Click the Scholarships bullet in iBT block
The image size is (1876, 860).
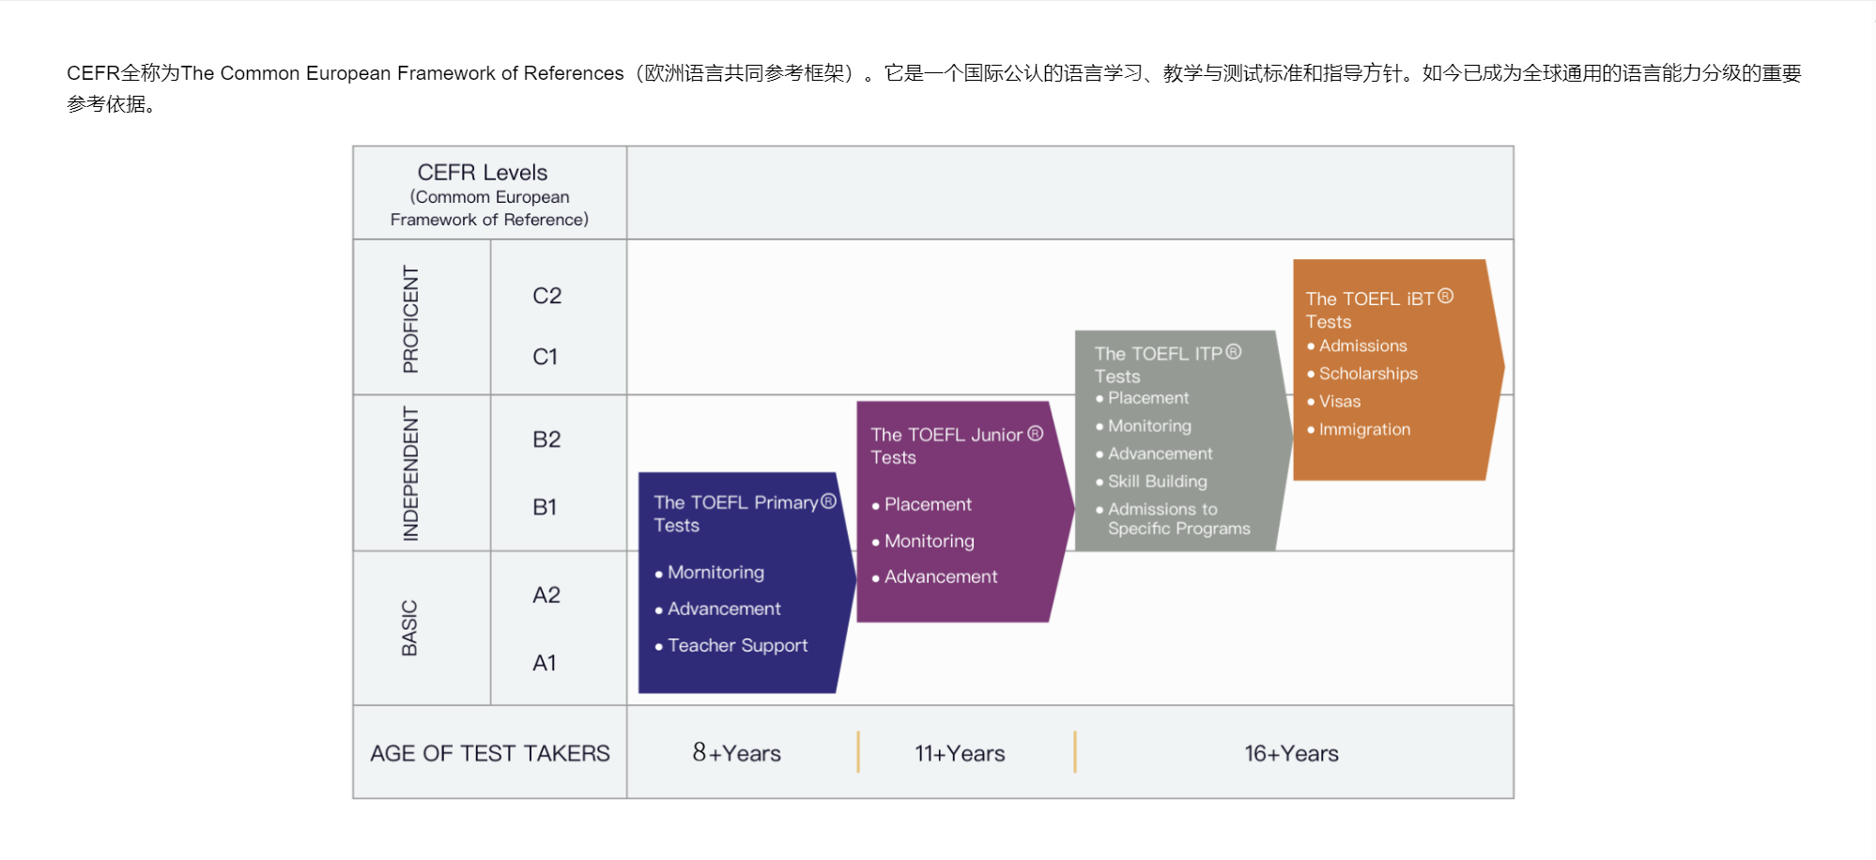(1367, 374)
